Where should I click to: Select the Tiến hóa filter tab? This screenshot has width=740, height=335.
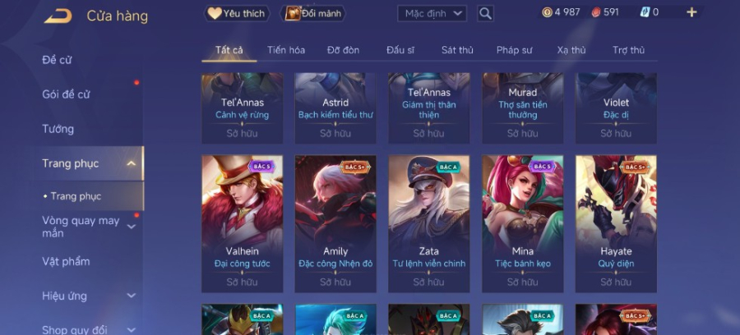286,50
